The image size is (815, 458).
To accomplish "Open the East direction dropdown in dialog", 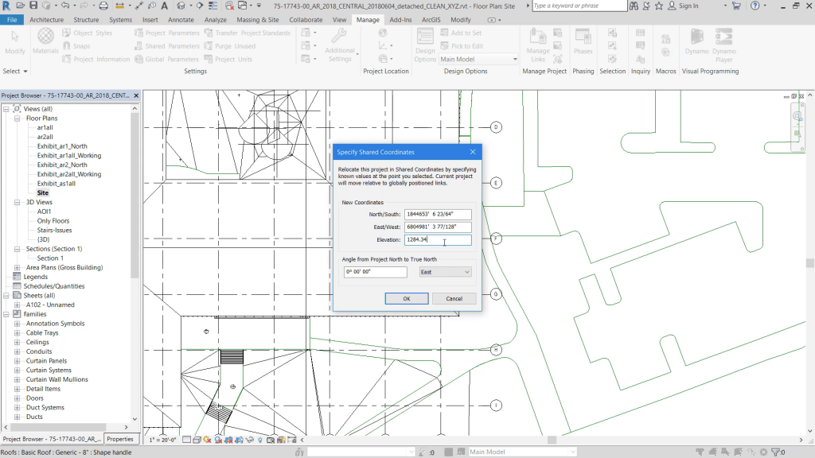I will (x=445, y=272).
